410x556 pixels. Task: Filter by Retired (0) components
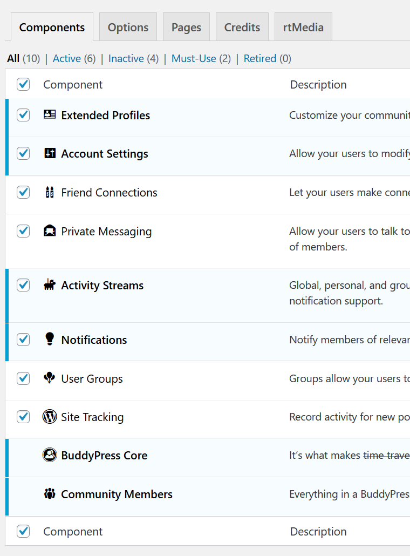(268, 58)
